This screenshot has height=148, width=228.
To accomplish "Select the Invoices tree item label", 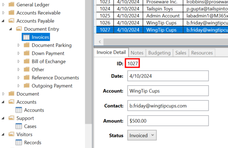I will (40, 37).
